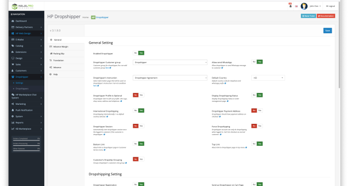Viewport: 349px width, 186px height.
Task: Toggle Dropshipper Profile is Optional switch
Action: click(x=139, y=95)
